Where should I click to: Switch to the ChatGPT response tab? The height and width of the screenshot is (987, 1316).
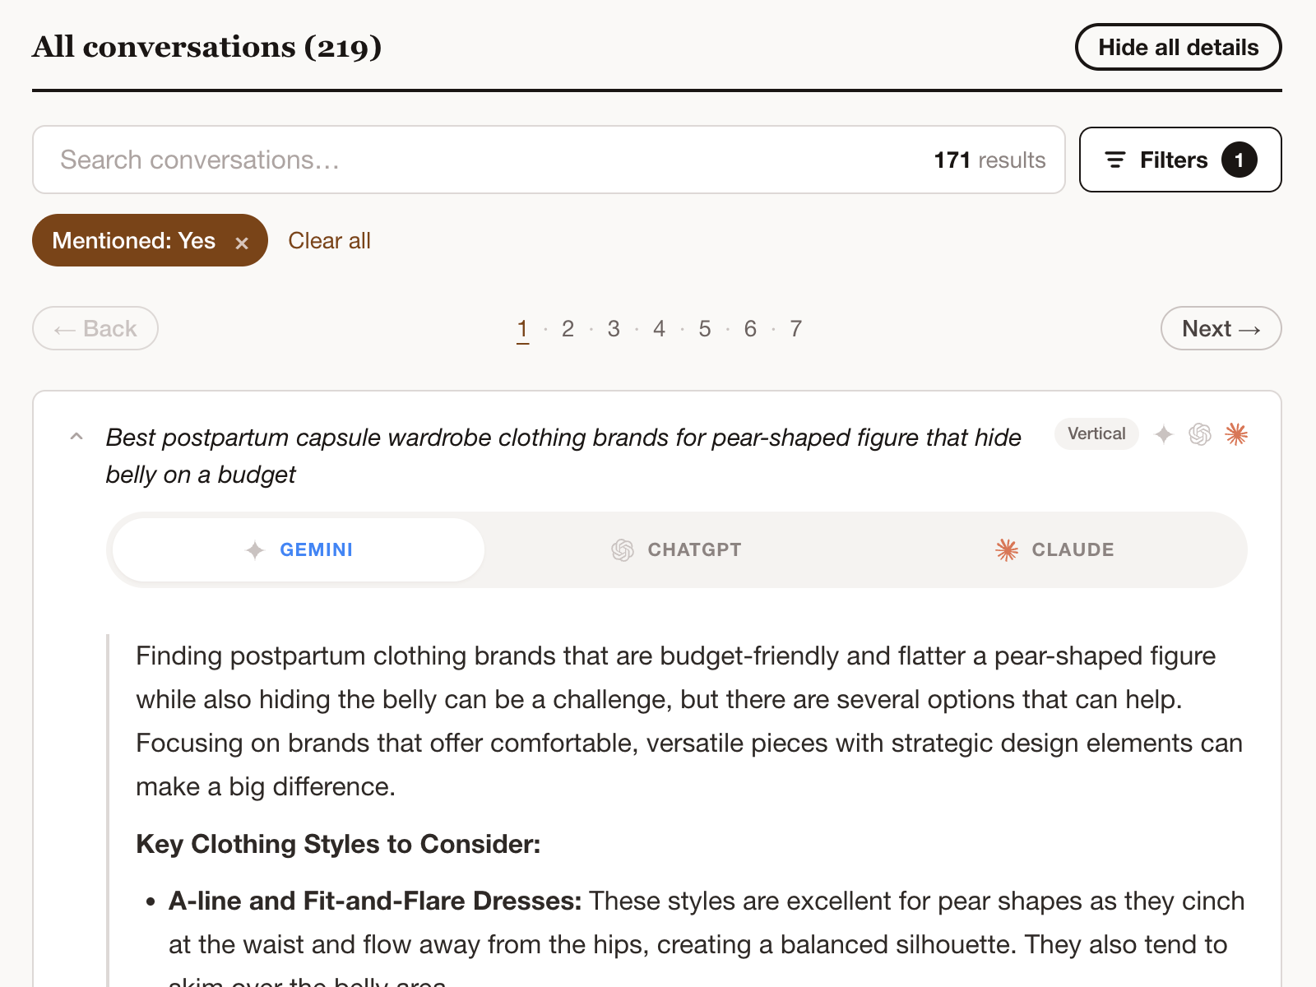[677, 549]
